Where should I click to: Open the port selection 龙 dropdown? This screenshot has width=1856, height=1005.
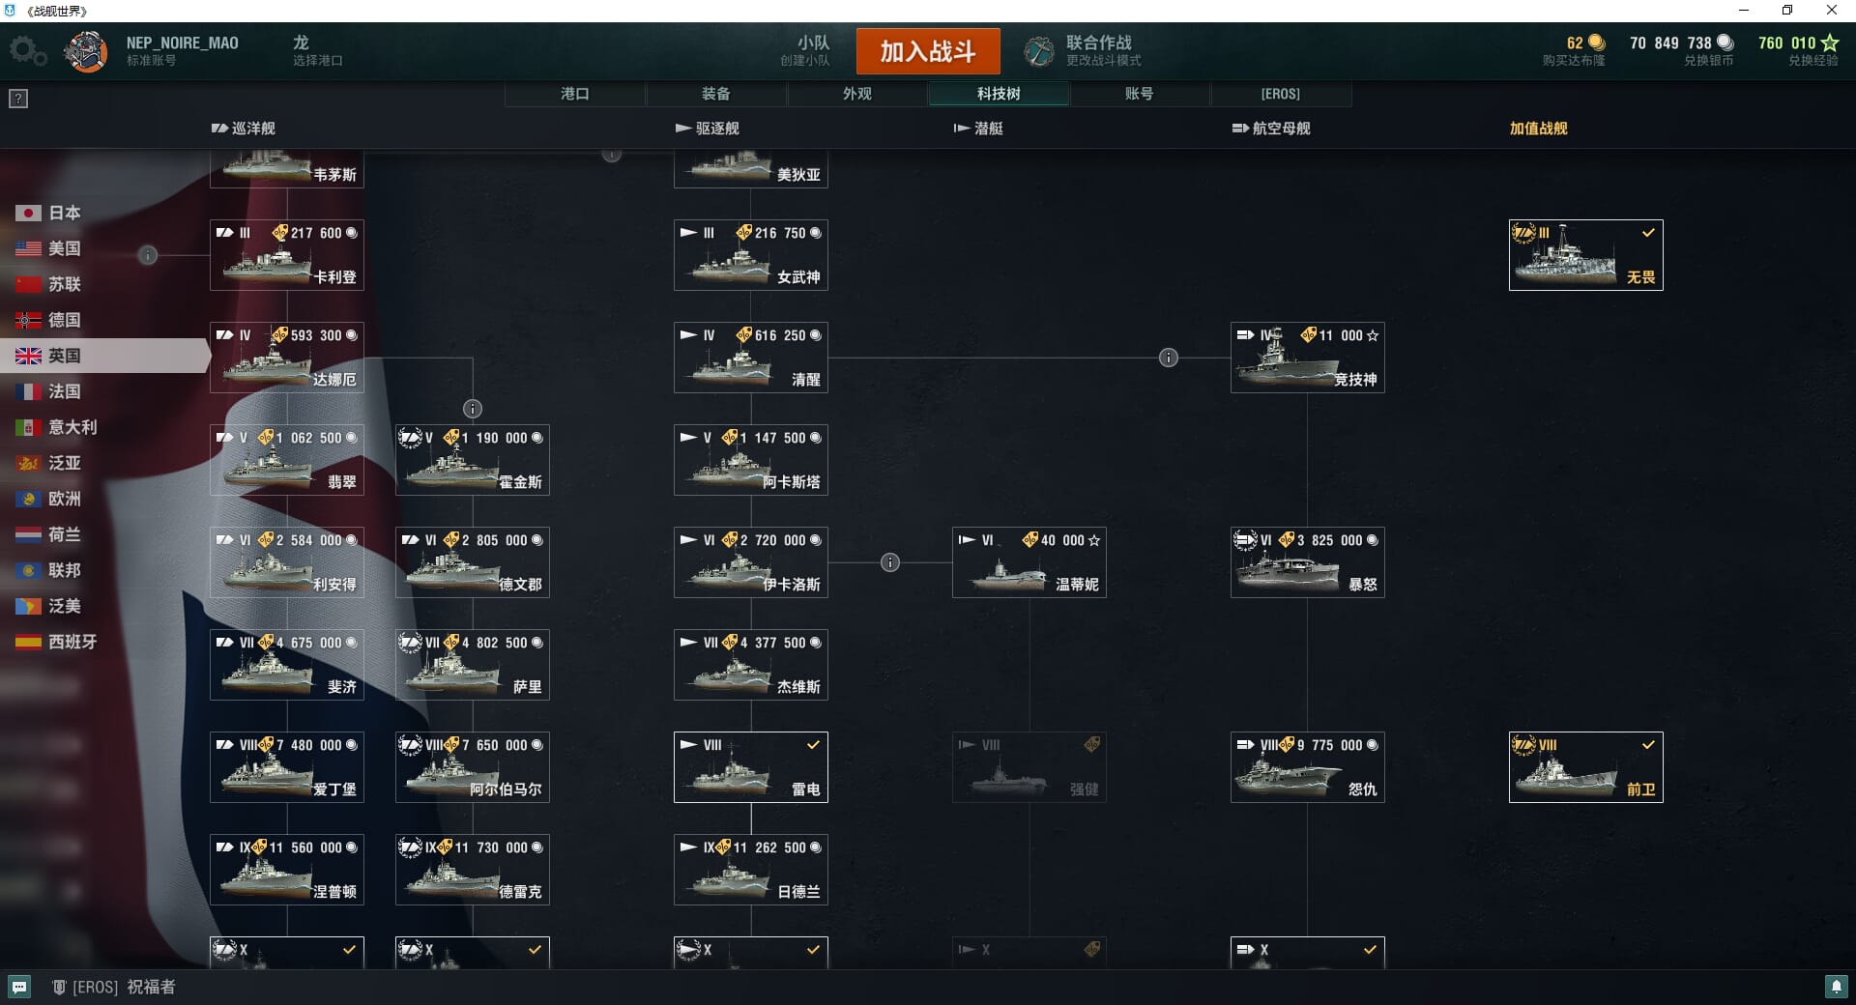(x=318, y=50)
